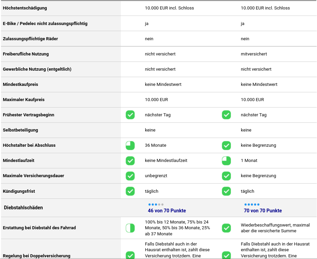Screen dimensions: 317x259
Task: Click the "mitversichert" cell for Freiberufliche Nutzung
Action: (254, 54)
